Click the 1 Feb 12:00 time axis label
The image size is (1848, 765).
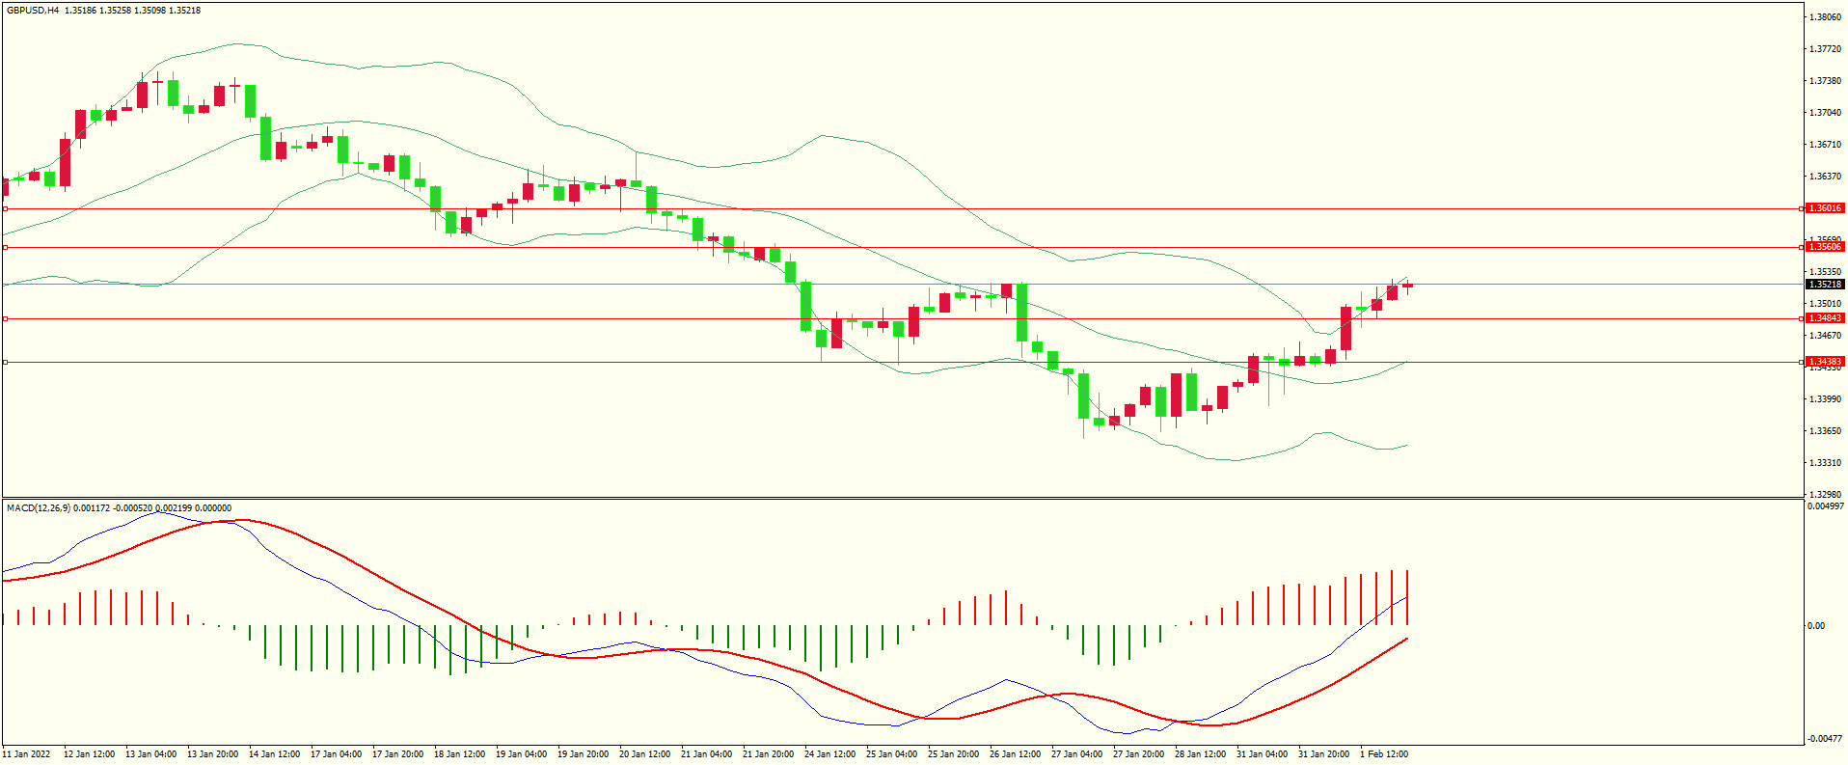[1384, 754]
